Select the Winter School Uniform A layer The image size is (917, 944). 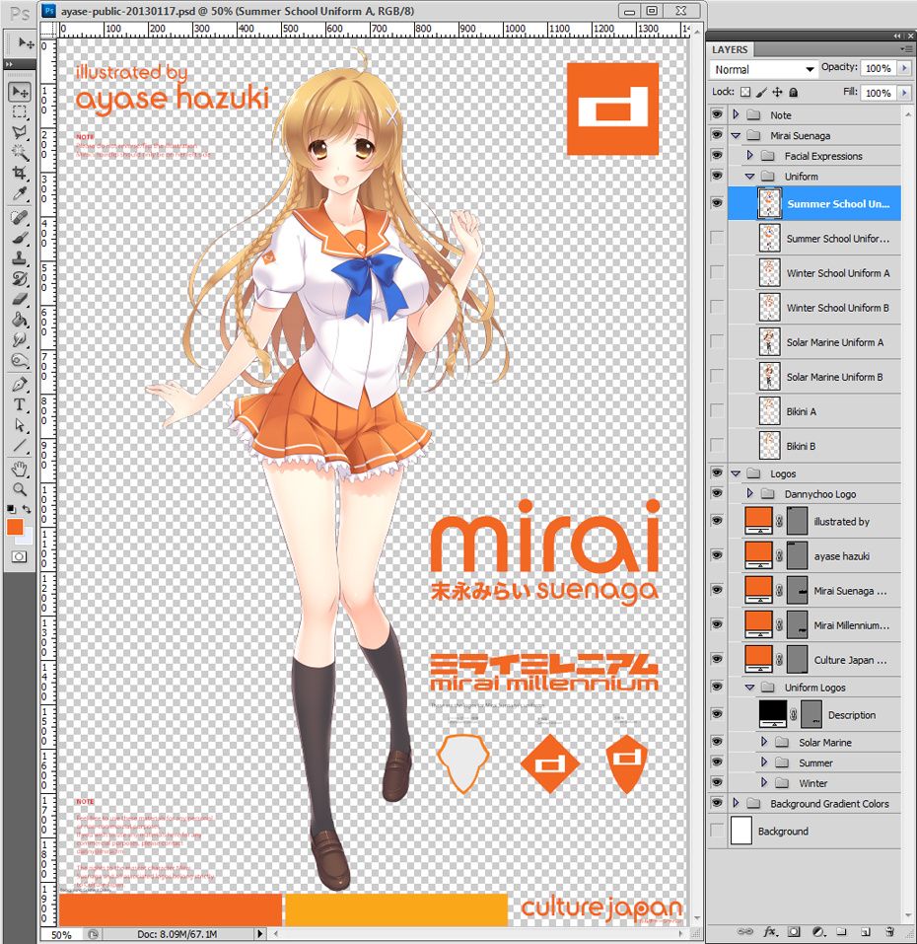coord(837,273)
